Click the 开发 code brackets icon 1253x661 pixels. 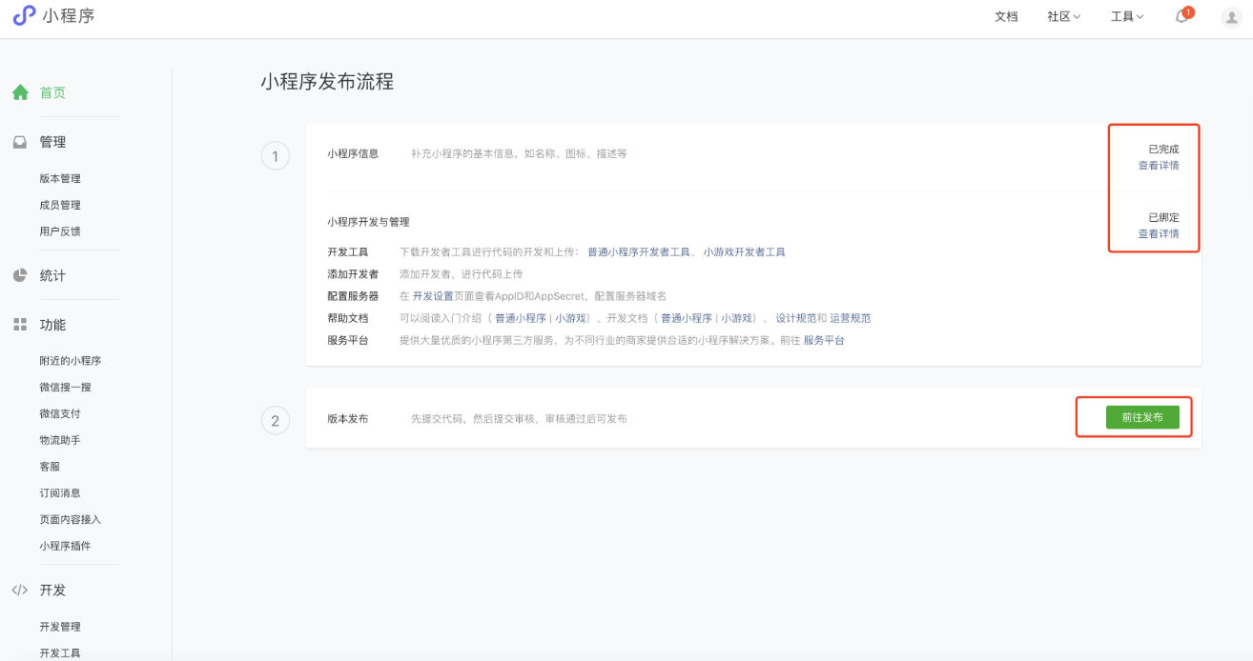tap(20, 590)
